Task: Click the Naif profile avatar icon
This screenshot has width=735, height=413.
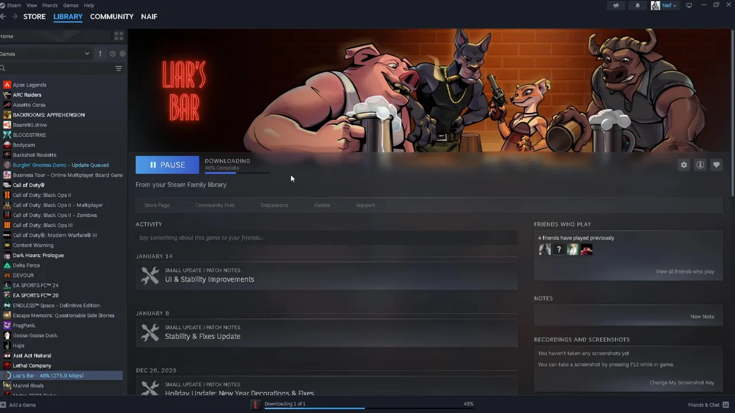Action: (x=655, y=6)
